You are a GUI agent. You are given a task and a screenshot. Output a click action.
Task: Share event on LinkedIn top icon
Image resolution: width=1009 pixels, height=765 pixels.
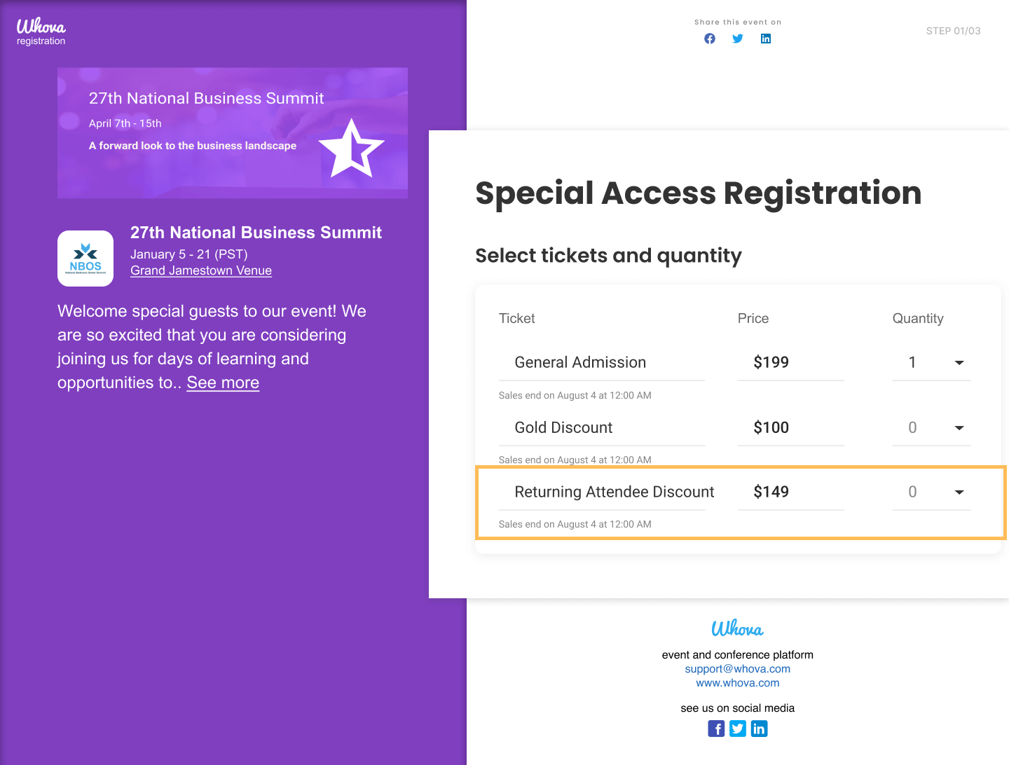(766, 39)
